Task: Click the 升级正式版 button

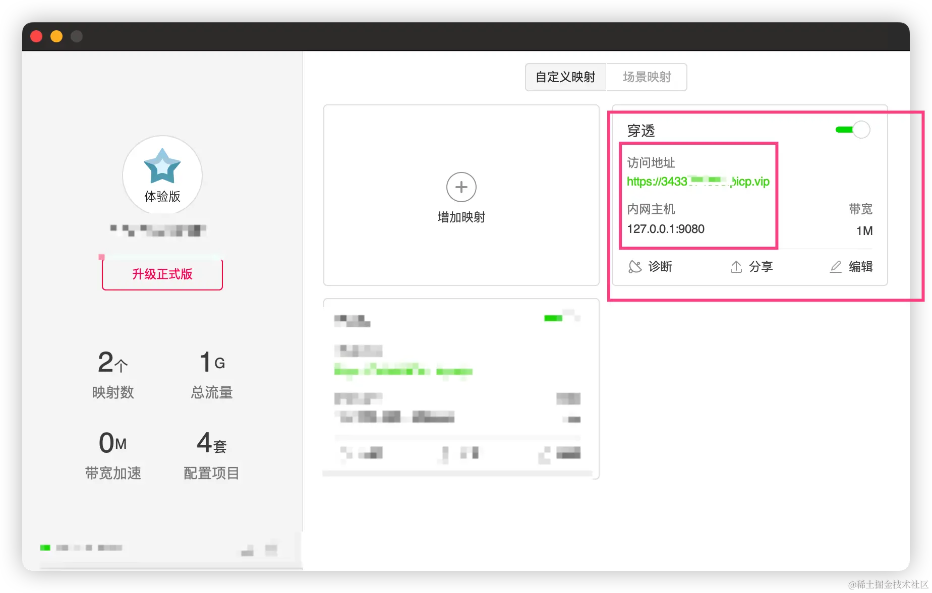Action: 162,275
